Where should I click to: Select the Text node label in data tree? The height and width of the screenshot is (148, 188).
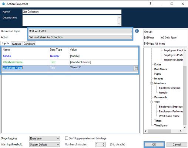coord(157,102)
